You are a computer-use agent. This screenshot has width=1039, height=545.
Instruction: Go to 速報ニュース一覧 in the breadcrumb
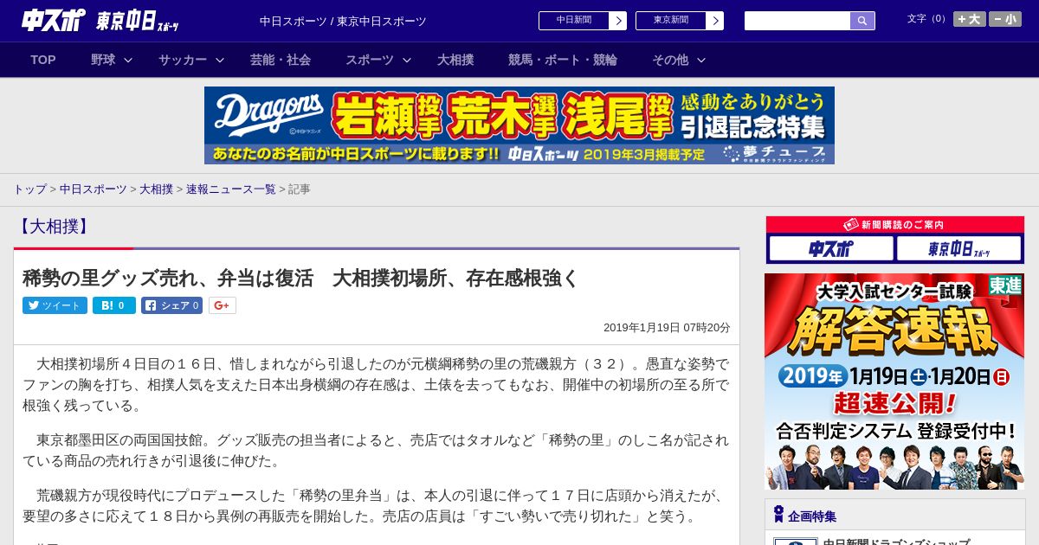(231, 189)
